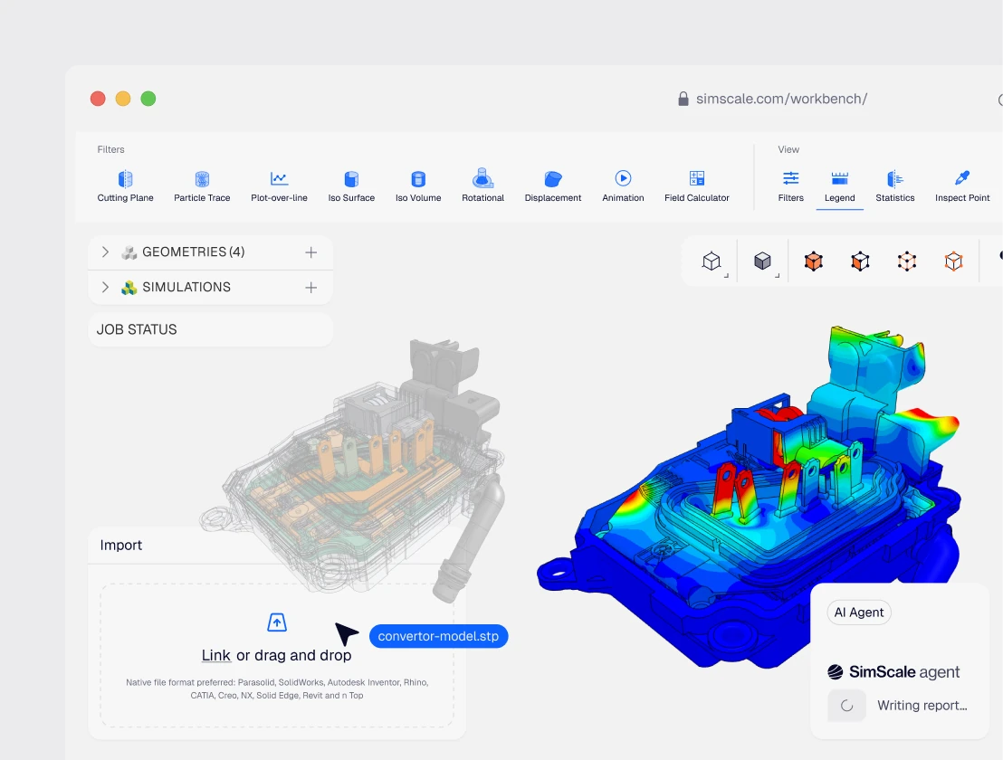The height and width of the screenshot is (760, 1003).
Task: Add an Iso Volume filter
Action: tap(418, 186)
